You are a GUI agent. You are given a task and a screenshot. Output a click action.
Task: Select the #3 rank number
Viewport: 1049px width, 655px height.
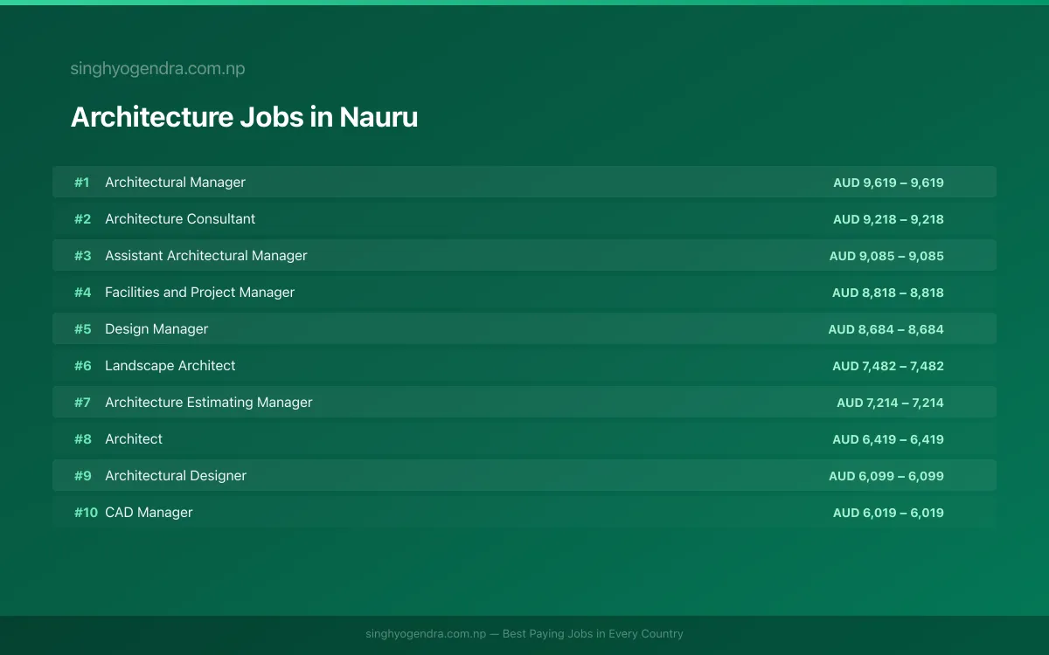coord(82,256)
